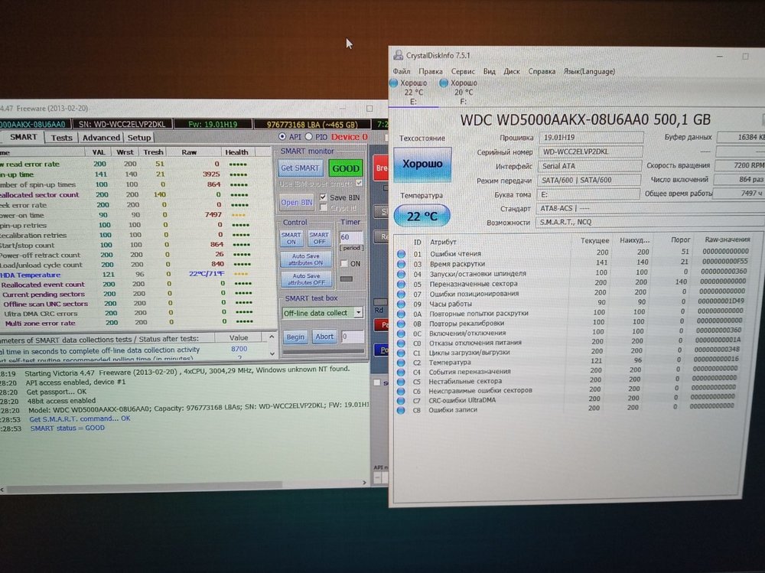
Task: Click the CrystalDiskInfo title bar app icon
Action: click(397, 56)
